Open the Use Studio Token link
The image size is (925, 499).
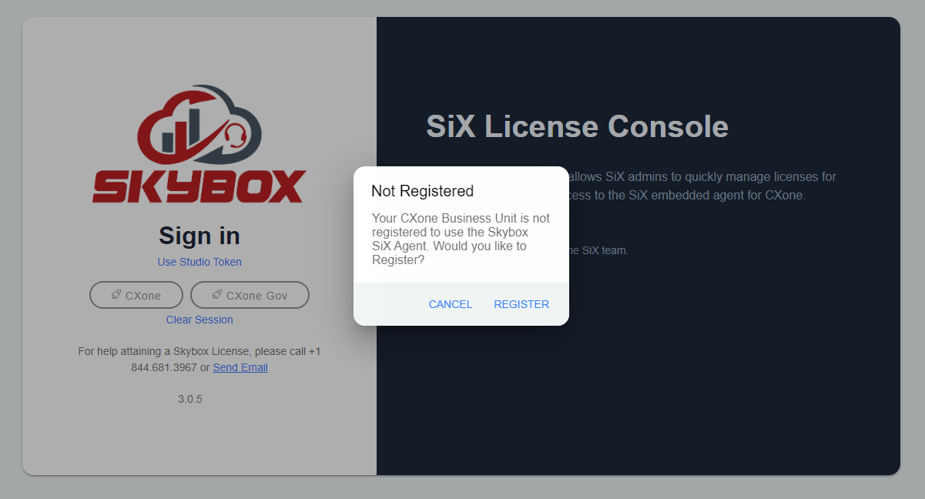click(x=199, y=262)
